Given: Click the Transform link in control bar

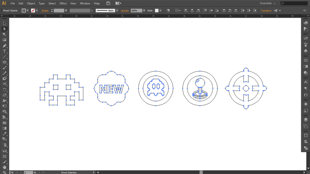Looking at the screenshot, I should pos(266,10).
